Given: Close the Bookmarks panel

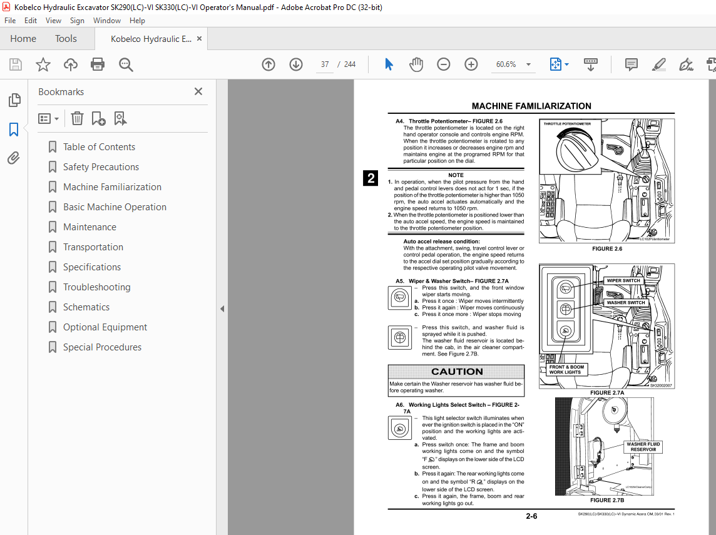Looking at the screenshot, I should 198,91.
